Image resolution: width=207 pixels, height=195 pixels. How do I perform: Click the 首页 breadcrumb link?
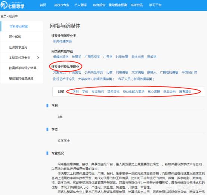[x=3, y=16]
